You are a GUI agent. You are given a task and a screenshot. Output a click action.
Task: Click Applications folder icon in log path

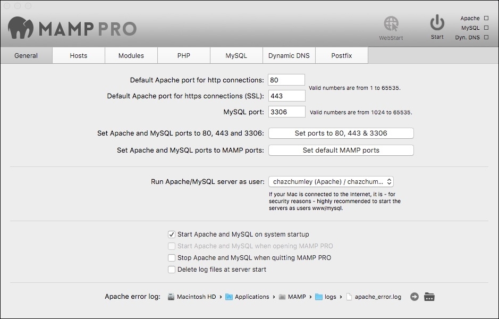tap(229, 297)
